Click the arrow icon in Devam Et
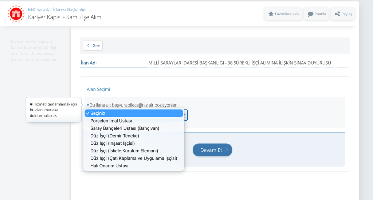The image size is (373, 200). coord(226,150)
